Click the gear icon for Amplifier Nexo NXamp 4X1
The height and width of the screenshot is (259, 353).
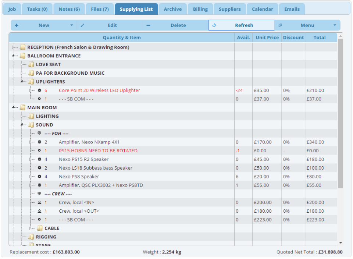coord(39,142)
